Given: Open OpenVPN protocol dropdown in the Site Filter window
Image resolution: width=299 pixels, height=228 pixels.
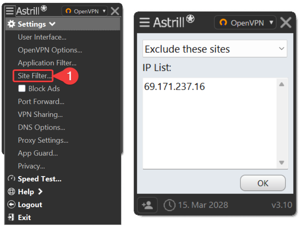Looking at the screenshot, I should [x=245, y=23].
